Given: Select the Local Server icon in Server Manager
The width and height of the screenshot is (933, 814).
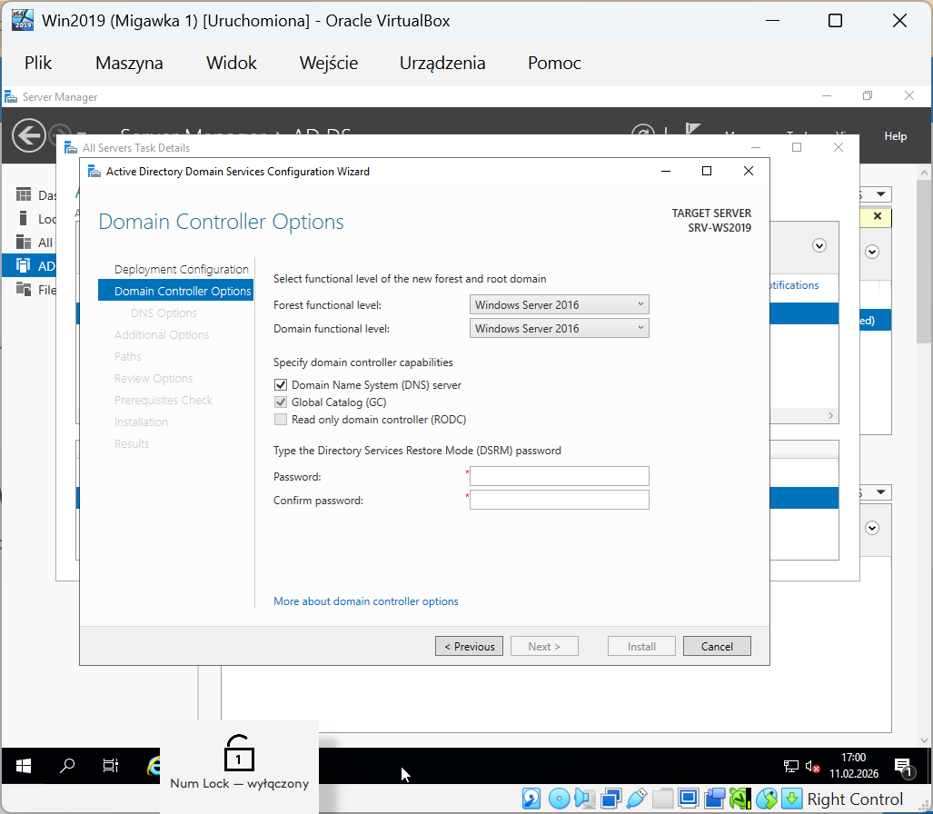Looking at the screenshot, I should (x=23, y=218).
